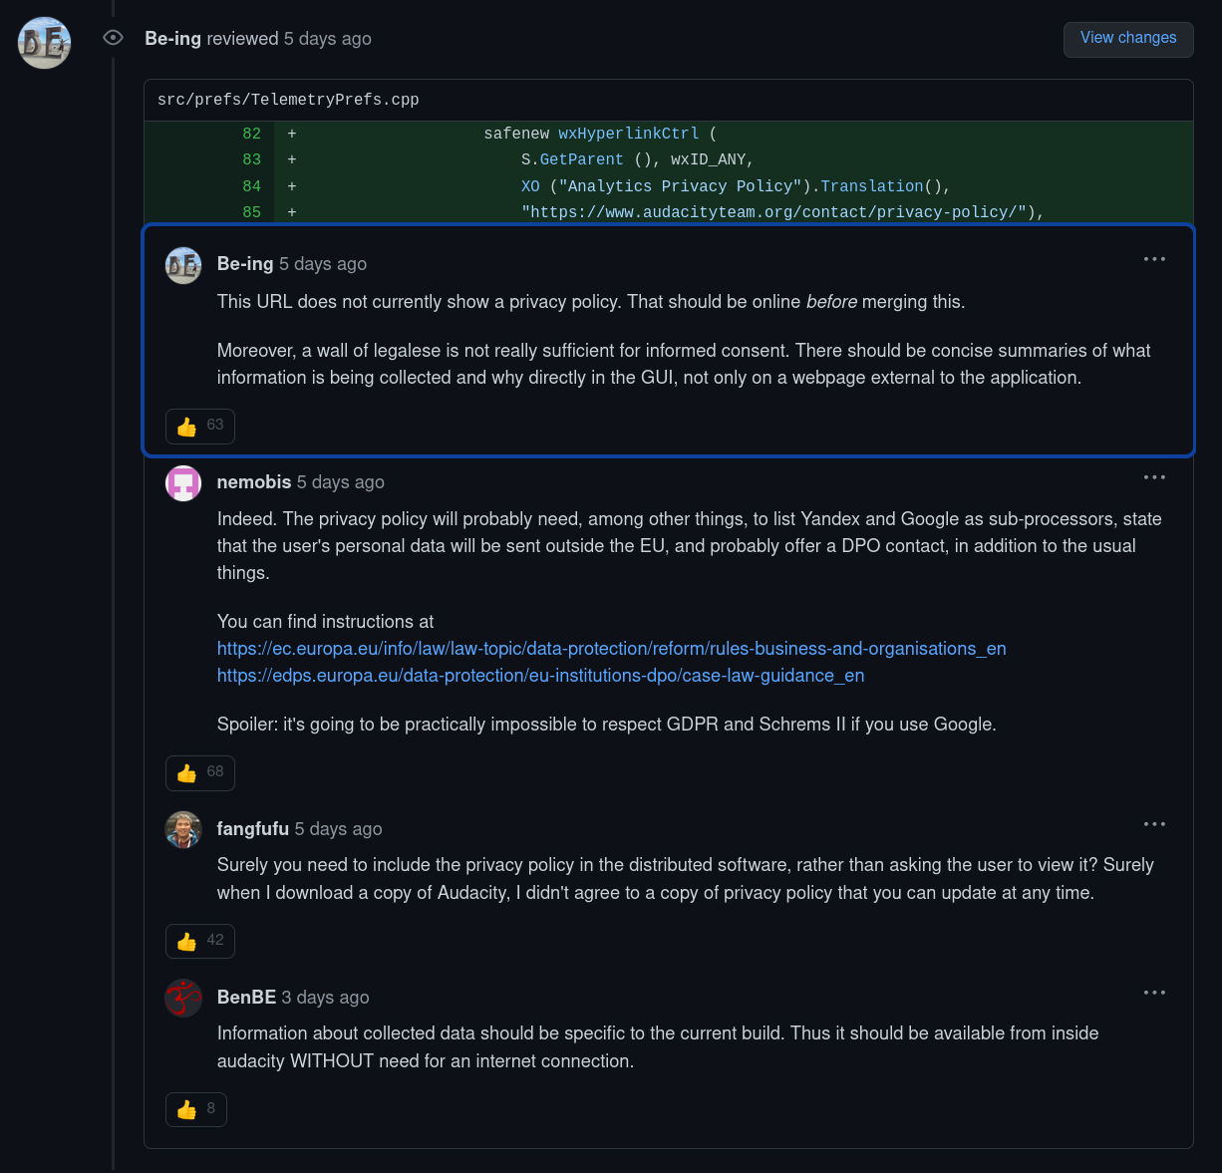This screenshot has height=1173, width=1222.
Task: Click BenBE's red avatar icon
Action: click(183, 999)
